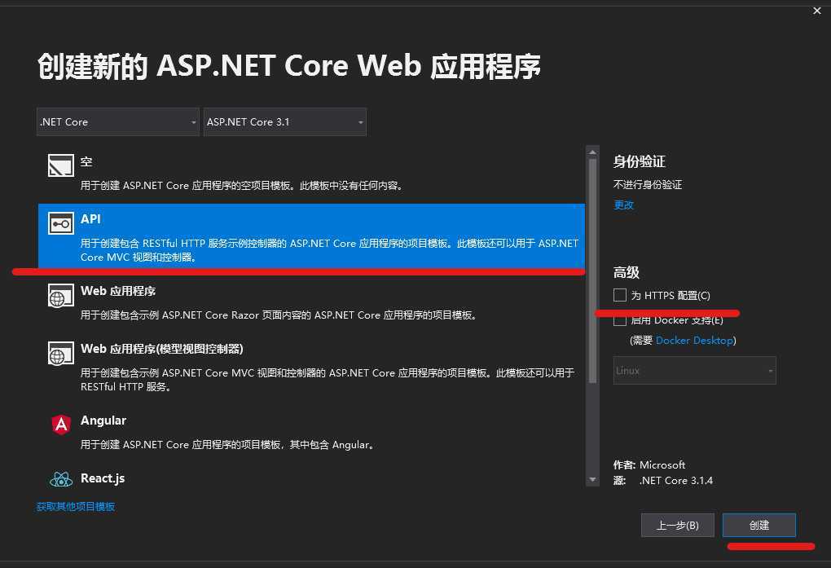This screenshot has width=831, height=568.
Task: Open the ASP.NET Core 3.1 version dropdown
Action: [284, 122]
